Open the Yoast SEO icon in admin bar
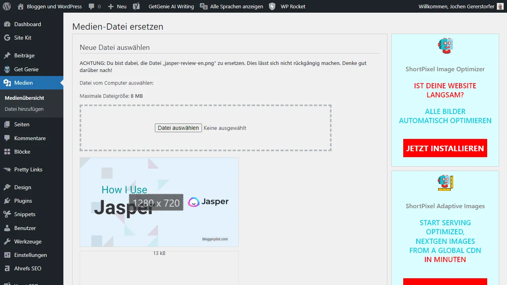507x285 pixels. [x=136, y=6]
